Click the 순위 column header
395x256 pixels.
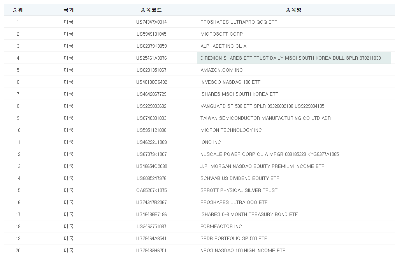click(x=18, y=10)
